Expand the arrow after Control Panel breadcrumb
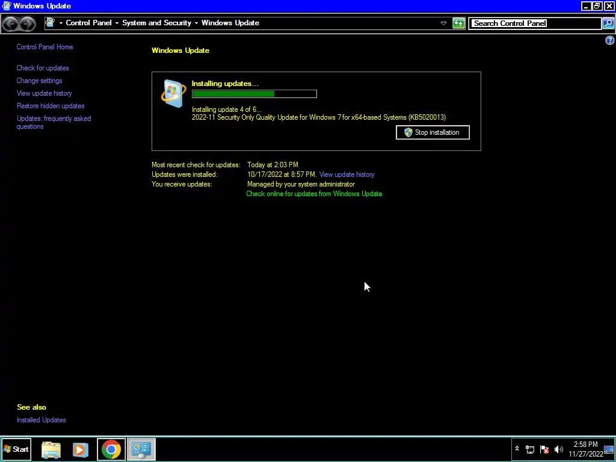The height and width of the screenshot is (462, 616). (117, 23)
